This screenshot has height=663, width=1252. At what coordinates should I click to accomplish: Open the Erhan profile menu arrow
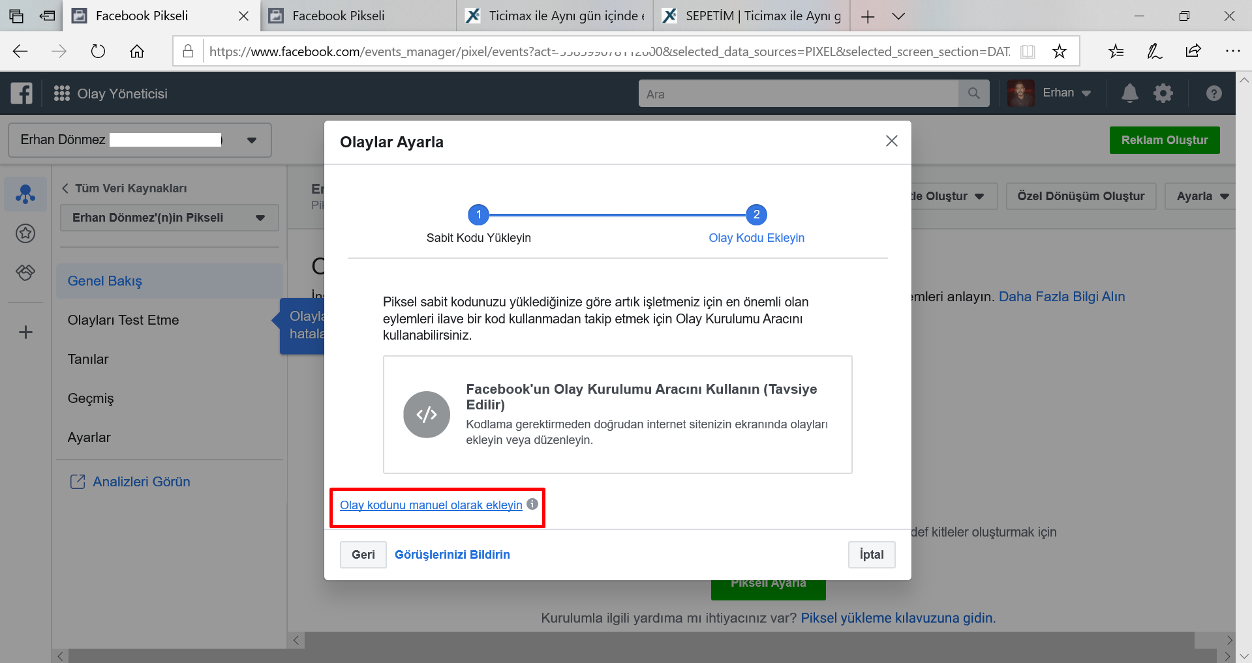click(1086, 93)
